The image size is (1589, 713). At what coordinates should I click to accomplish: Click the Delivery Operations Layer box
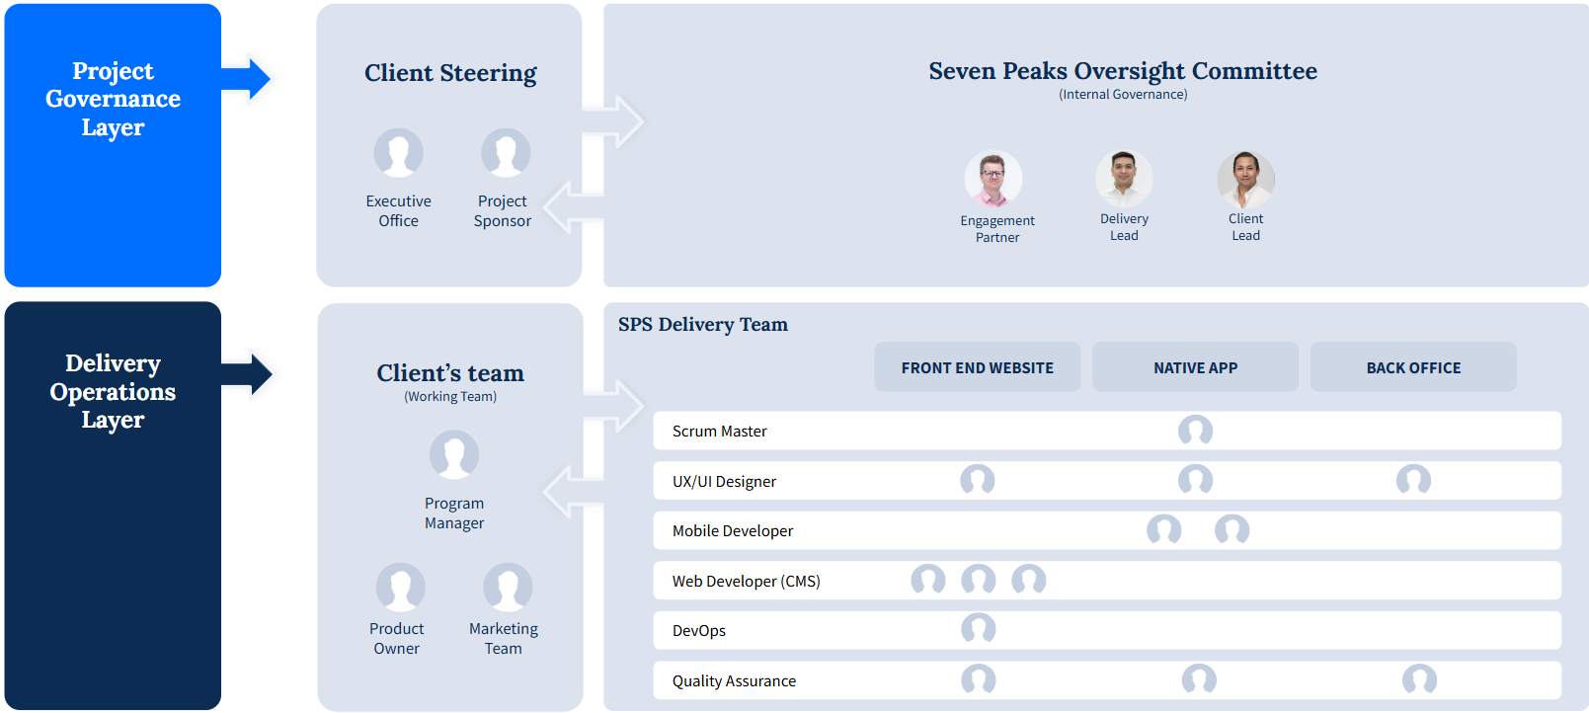[113, 505]
